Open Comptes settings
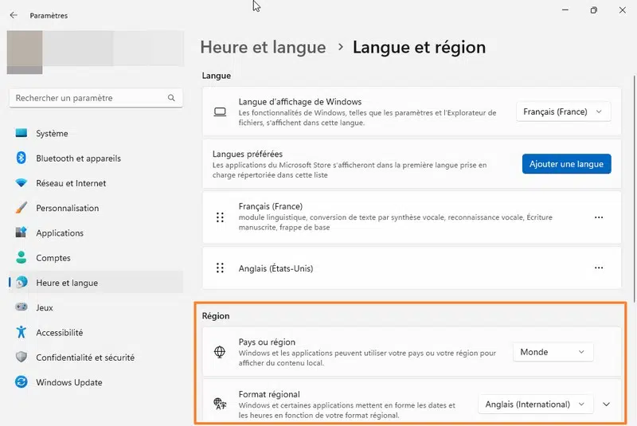This screenshot has width=637, height=426. pos(96,258)
